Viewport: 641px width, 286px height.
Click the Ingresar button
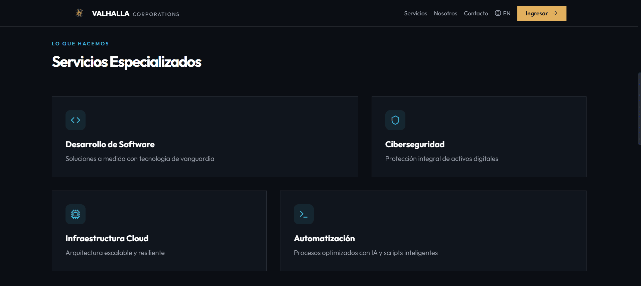pyautogui.click(x=542, y=13)
